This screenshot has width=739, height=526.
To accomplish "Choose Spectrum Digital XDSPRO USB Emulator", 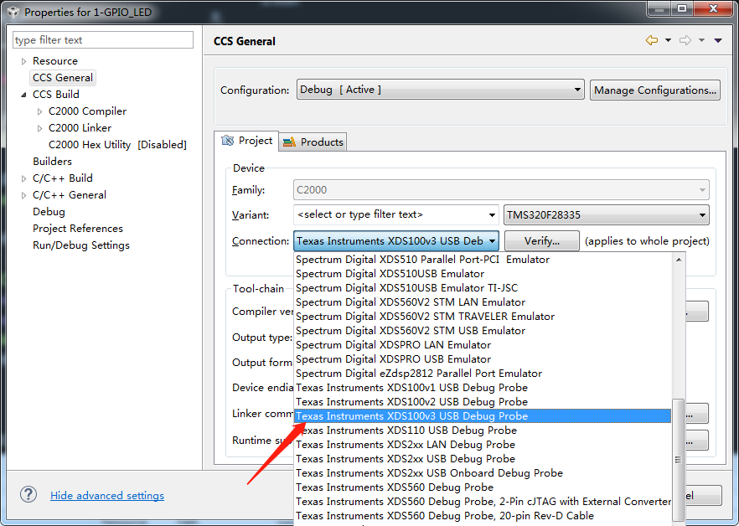I will pos(483,359).
